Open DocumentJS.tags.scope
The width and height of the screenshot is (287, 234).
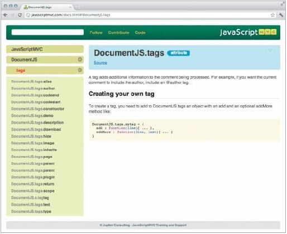pos(33,191)
